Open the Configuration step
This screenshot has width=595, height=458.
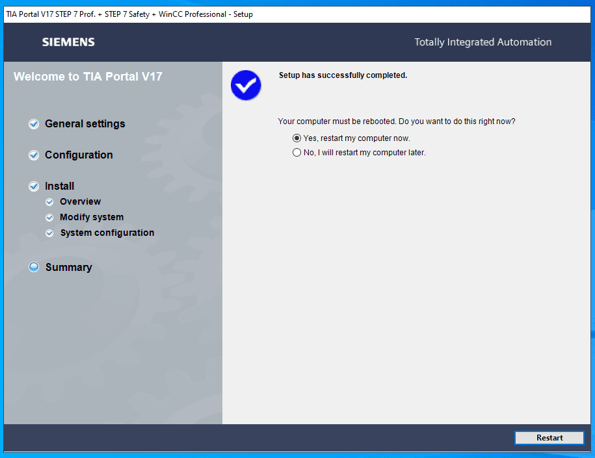79,155
